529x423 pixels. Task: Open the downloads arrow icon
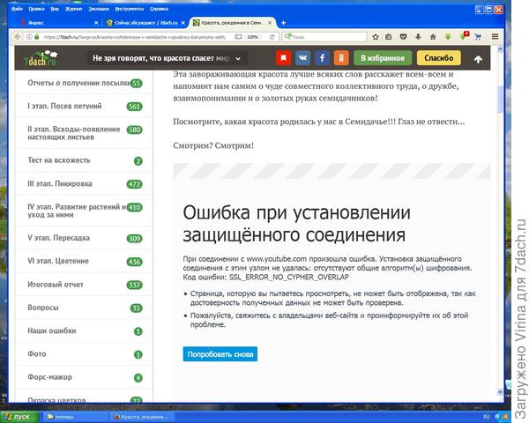click(418, 37)
